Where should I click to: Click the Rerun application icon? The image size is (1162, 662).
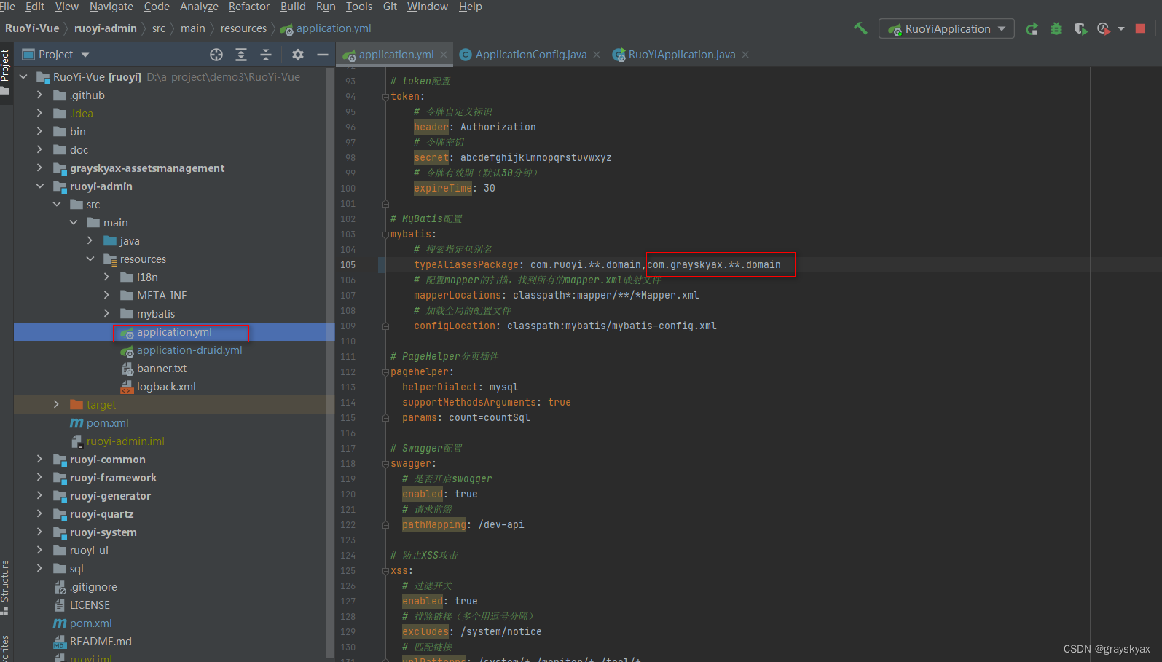pos(1032,28)
